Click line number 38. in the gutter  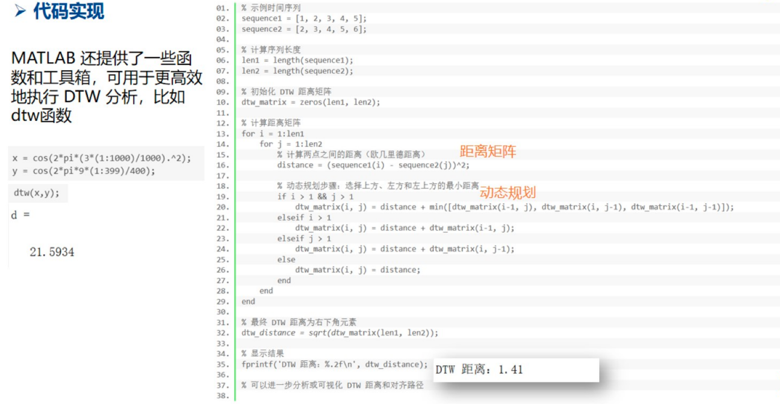click(222, 396)
